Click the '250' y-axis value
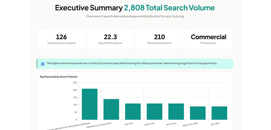The width and height of the screenshot is (271, 130). (75, 83)
